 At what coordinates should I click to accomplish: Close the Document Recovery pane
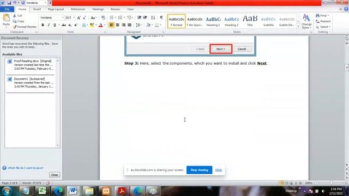click(x=55, y=175)
